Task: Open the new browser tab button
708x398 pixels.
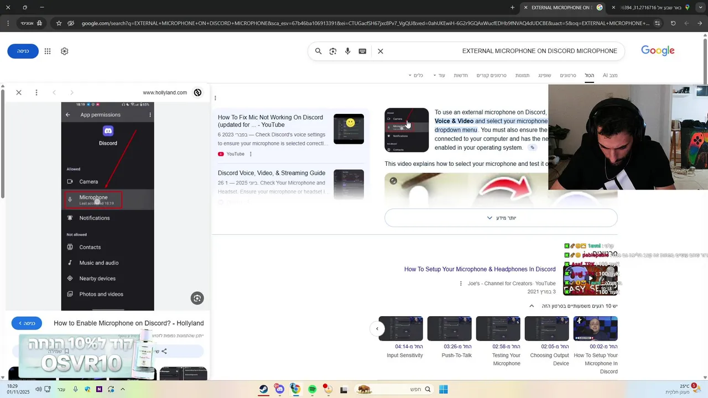Action: (512, 8)
